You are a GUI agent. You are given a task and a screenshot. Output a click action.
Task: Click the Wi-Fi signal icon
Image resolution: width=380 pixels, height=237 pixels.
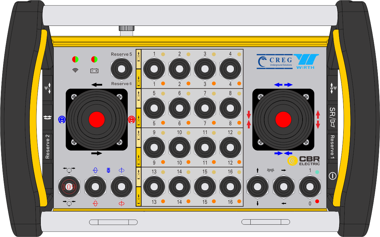click(75, 70)
